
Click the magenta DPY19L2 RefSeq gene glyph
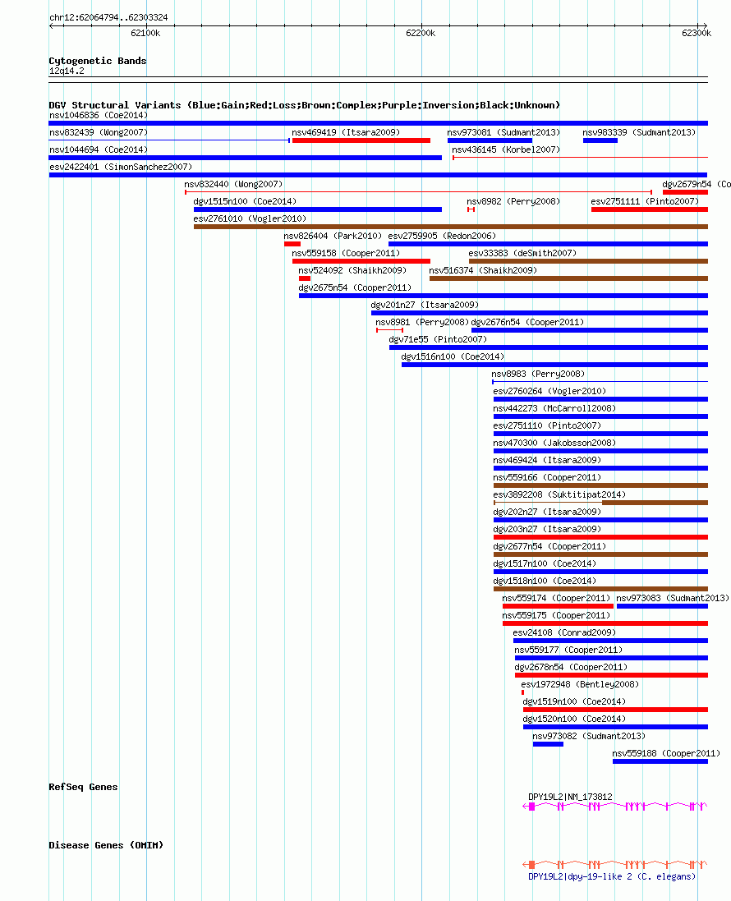coord(614,807)
